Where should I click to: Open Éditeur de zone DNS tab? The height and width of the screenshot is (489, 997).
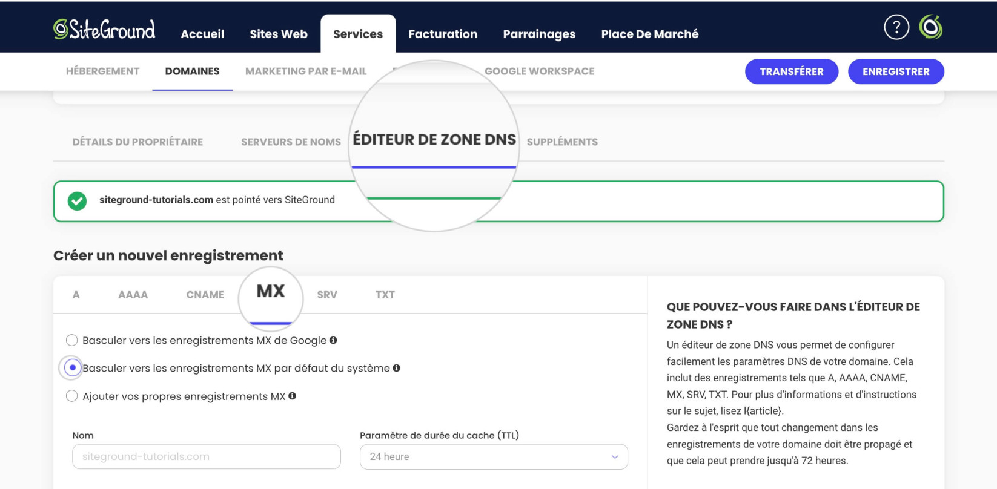[x=434, y=140]
